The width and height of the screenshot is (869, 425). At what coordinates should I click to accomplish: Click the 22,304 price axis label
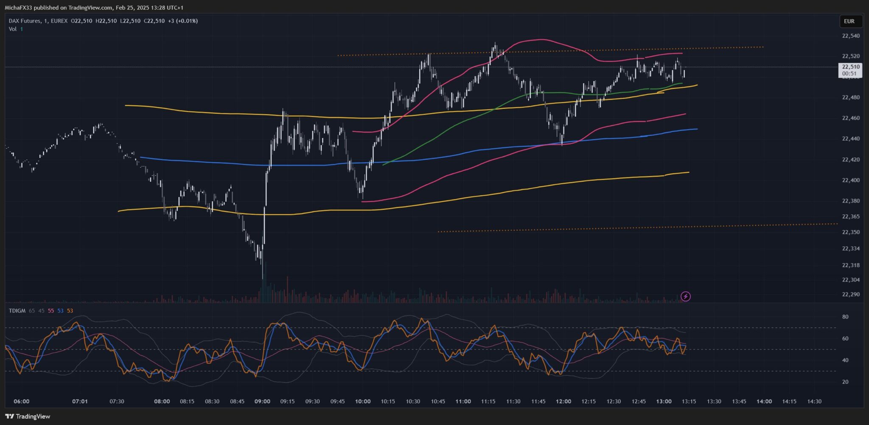[851, 280]
